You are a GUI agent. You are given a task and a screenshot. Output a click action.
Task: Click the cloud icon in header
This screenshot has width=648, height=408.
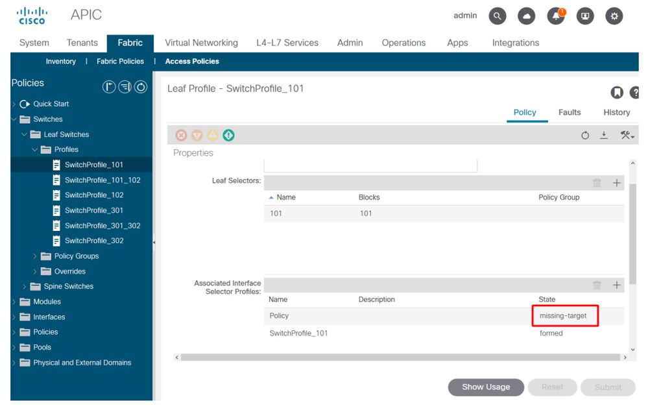pos(527,16)
